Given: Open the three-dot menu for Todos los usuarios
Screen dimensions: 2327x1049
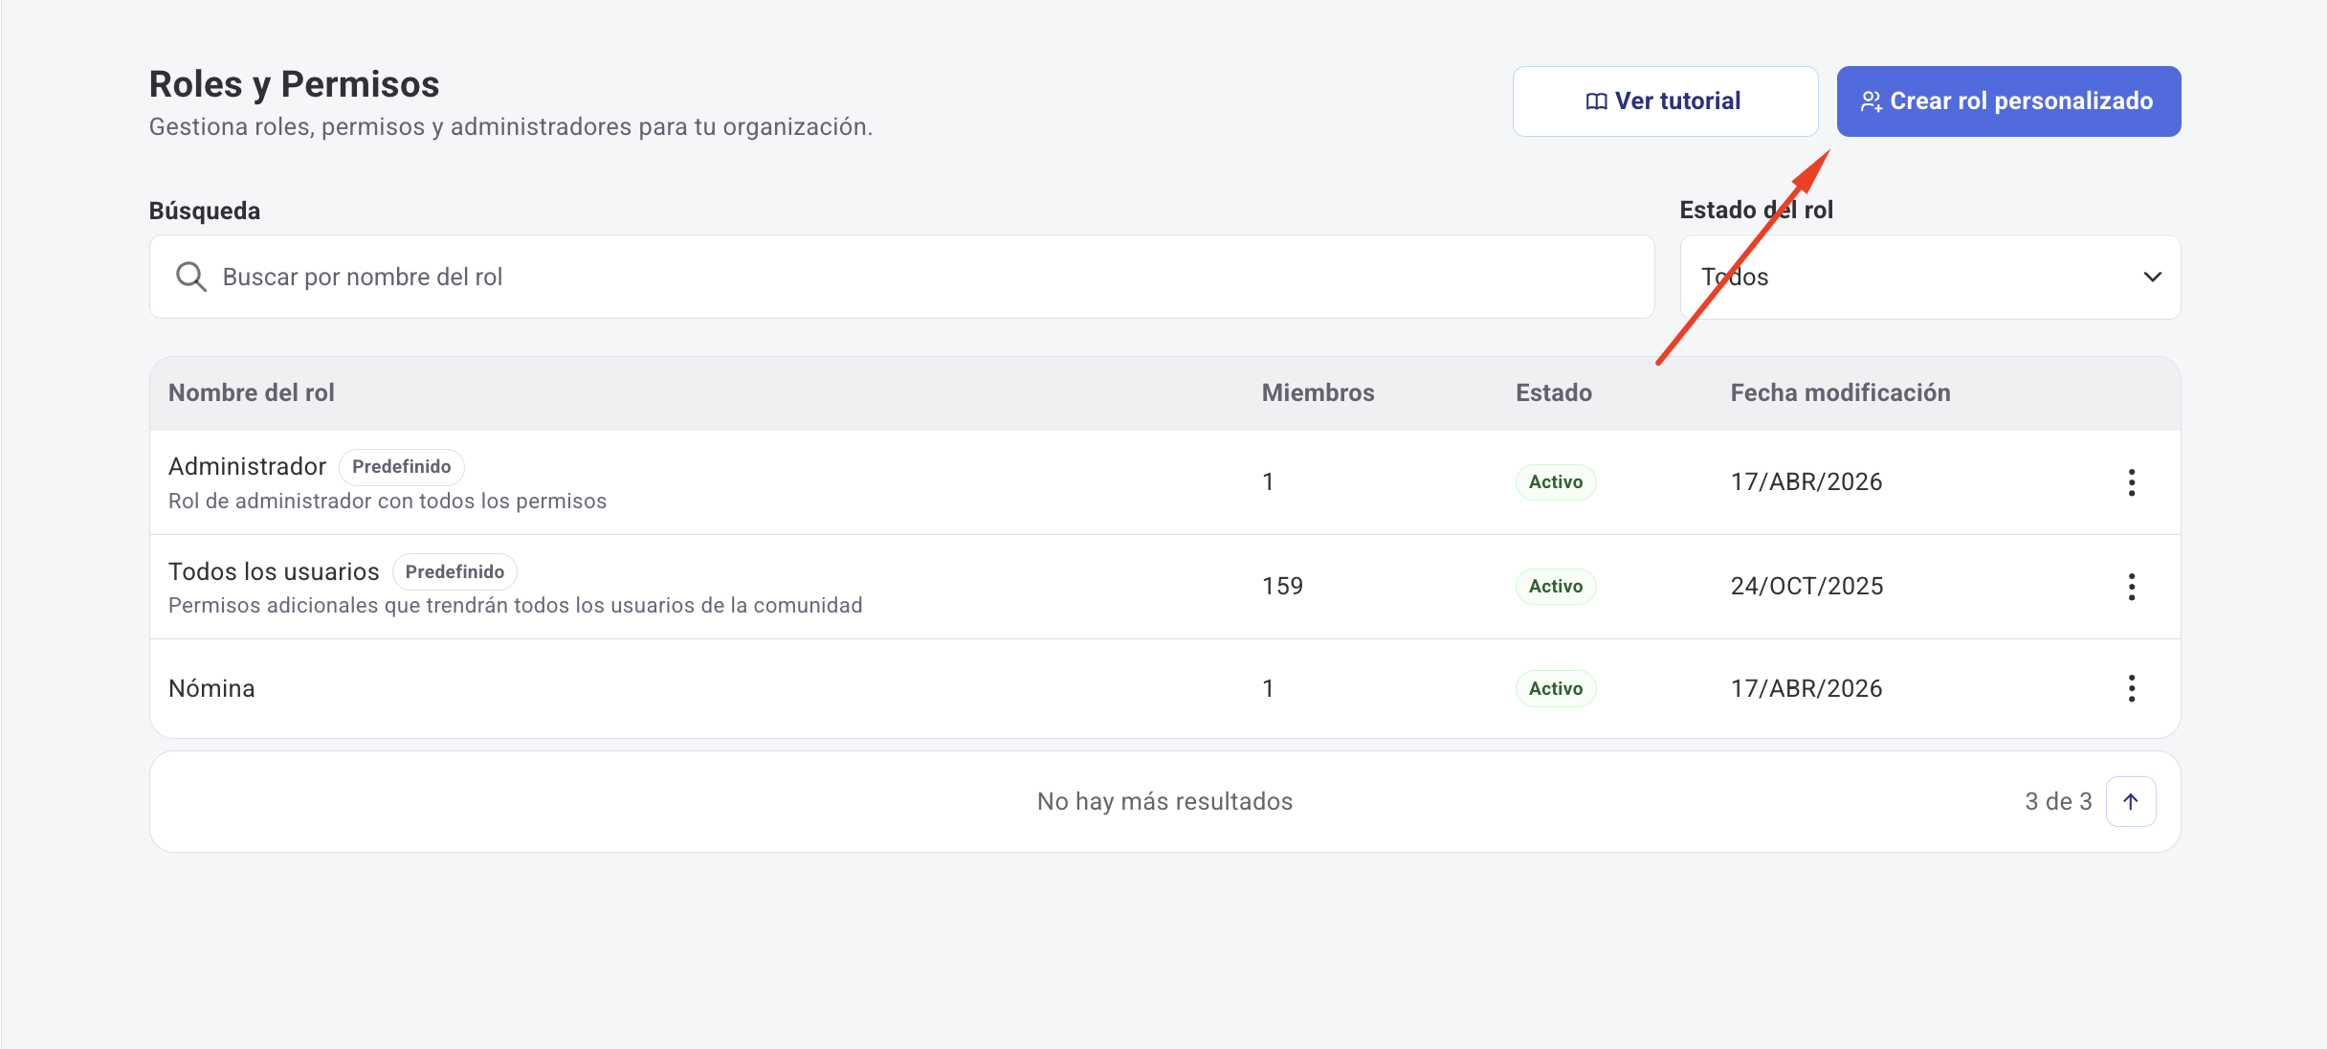Looking at the screenshot, I should pos(2132,587).
